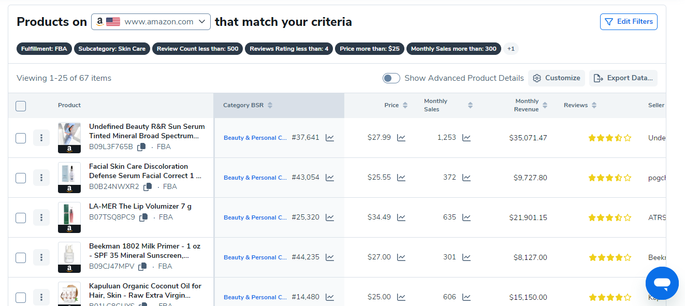Show price history chart for $27.99
The image size is (685, 306).
401,138
